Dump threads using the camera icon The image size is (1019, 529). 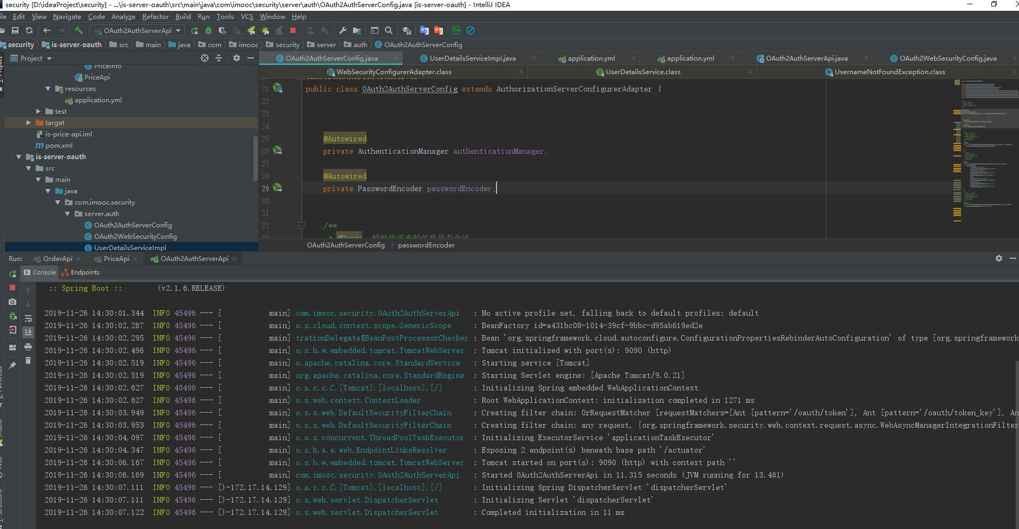[12, 302]
